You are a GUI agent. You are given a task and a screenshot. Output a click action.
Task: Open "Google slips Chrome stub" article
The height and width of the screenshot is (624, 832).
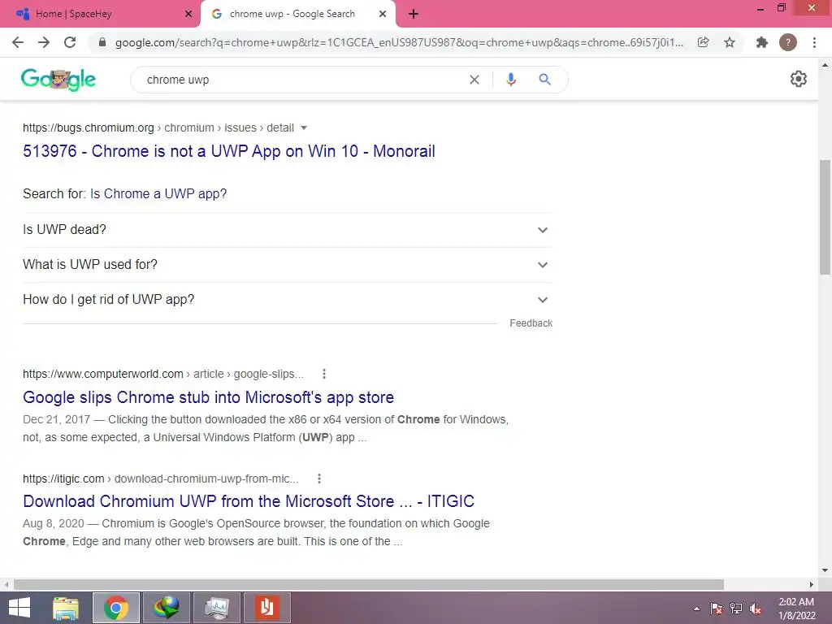coord(208,397)
